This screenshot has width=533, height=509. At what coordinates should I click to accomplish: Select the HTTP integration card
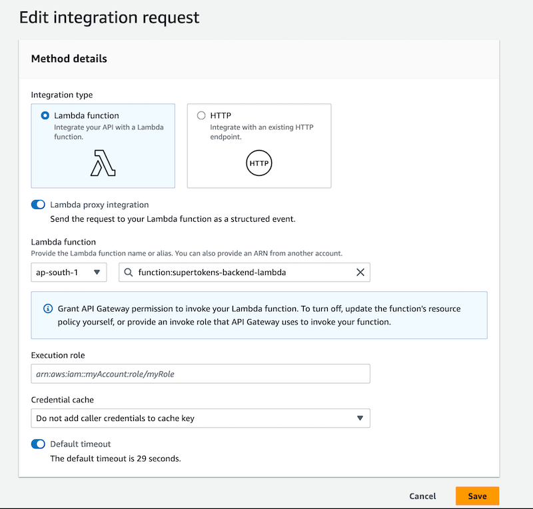click(259, 145)
